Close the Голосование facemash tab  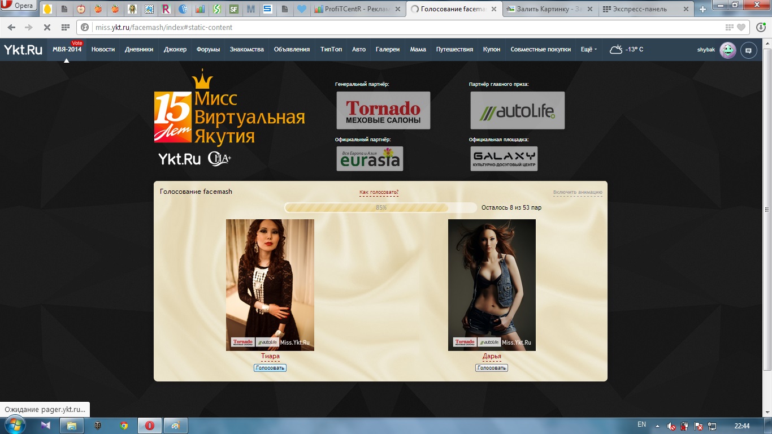tap(493, 9)
